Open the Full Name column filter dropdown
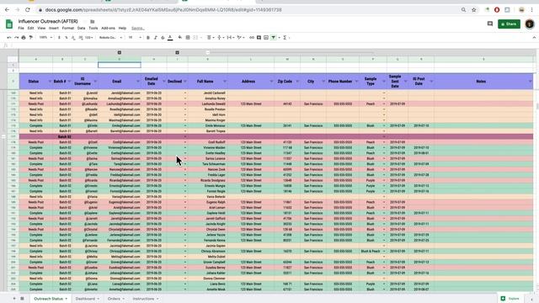The image size is (539, 303). 225,82
